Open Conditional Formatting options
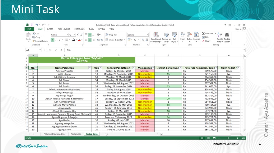Screen dimensions: 274x153 tap(156, 37)
